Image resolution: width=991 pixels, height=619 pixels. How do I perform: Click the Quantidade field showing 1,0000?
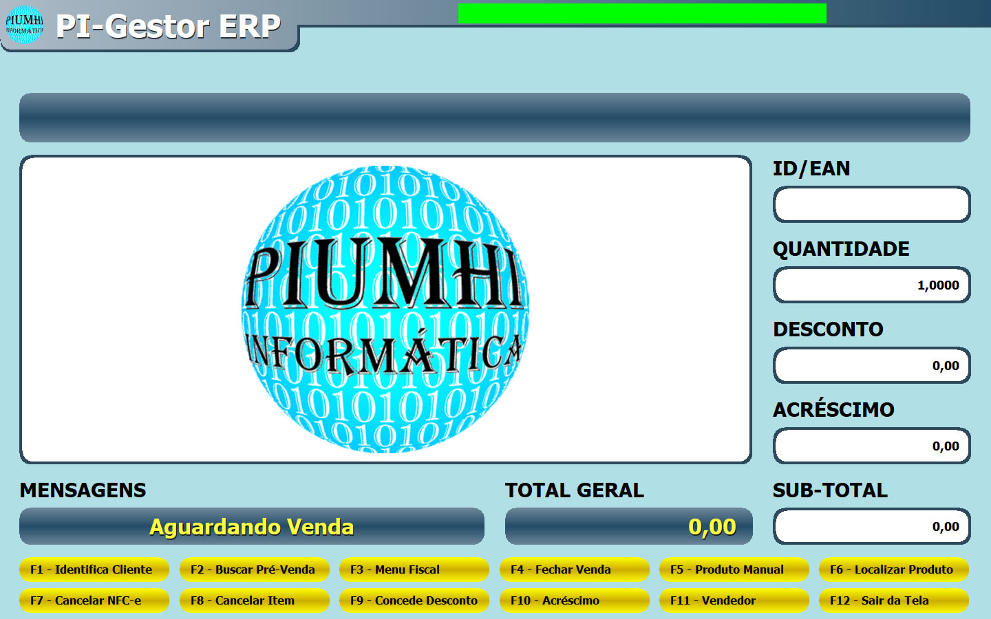click(x=872, y=285)
